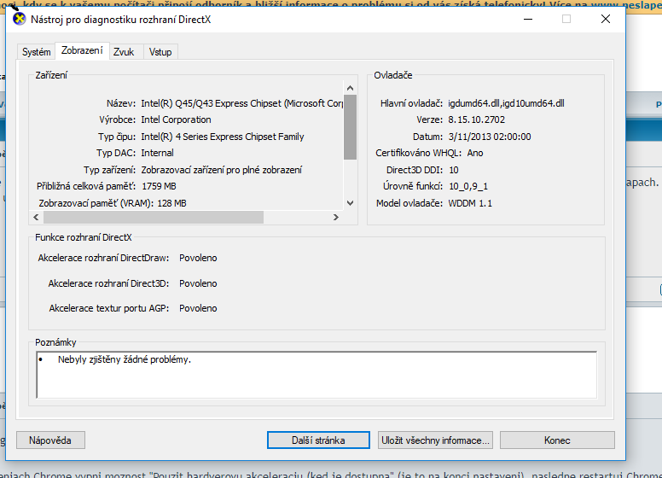662x478 pixels.
Task: Click the driver model WDDM 1.1
Action: (x=470, y=203)
